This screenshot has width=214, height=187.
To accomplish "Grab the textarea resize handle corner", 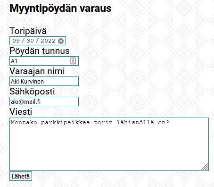I will point(205,167).
